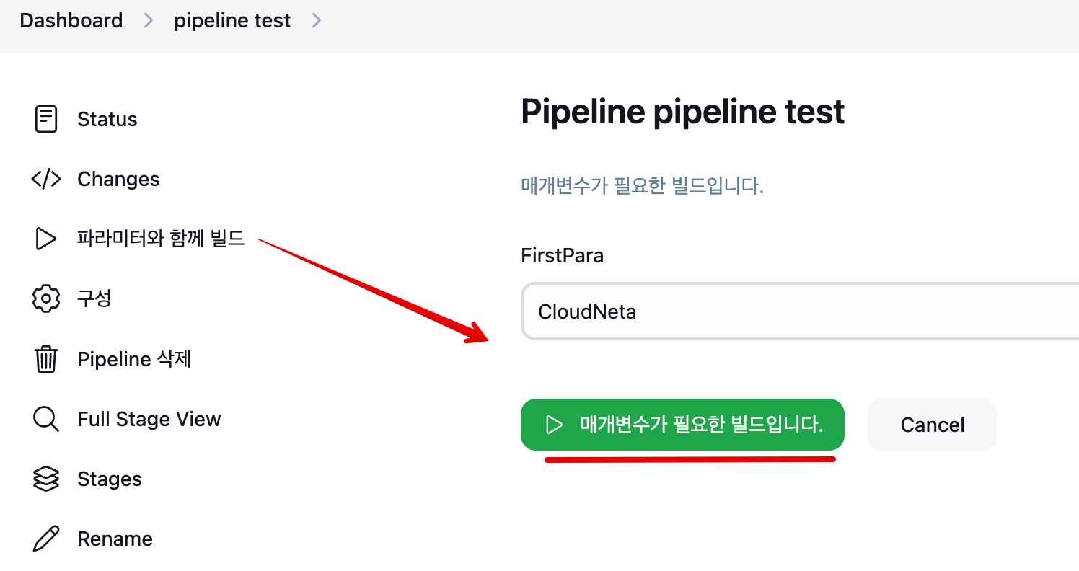Viewport: 1079px width, 571px height.
Task: Click the Stages layers icon
Action: [x=46, y=479]
